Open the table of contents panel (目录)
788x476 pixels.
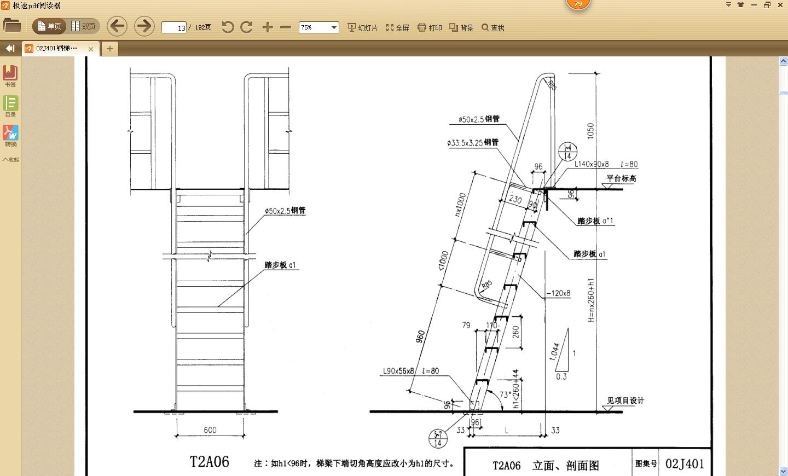point(10,106)
